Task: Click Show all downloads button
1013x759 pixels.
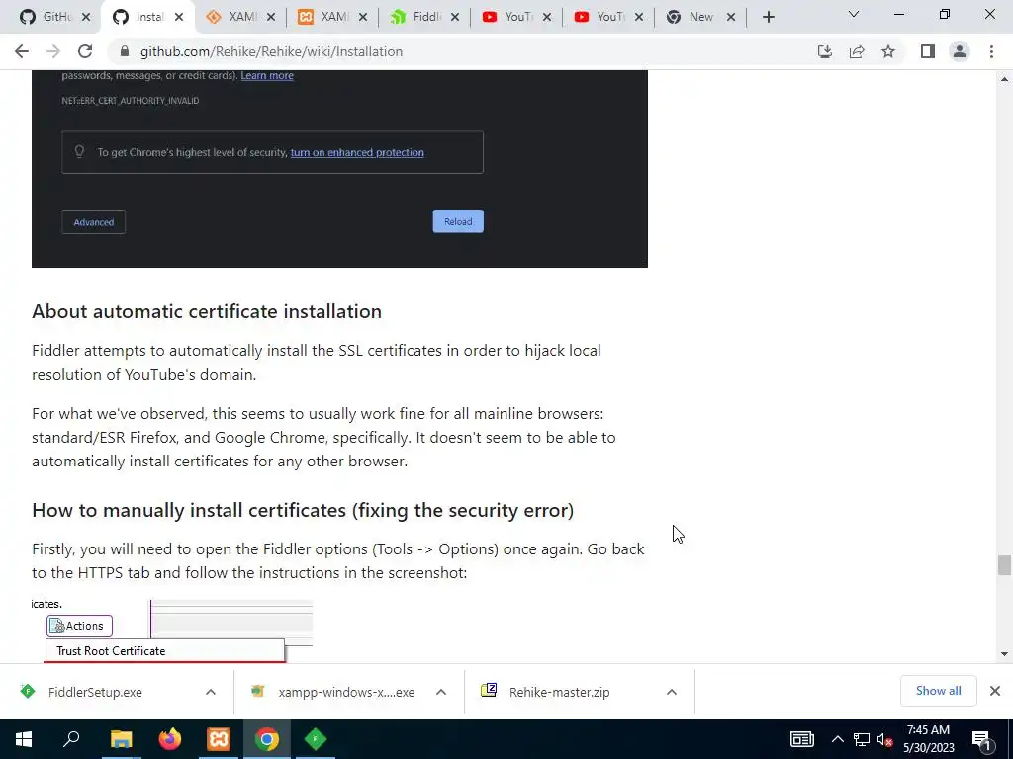Action: [938, 691]
